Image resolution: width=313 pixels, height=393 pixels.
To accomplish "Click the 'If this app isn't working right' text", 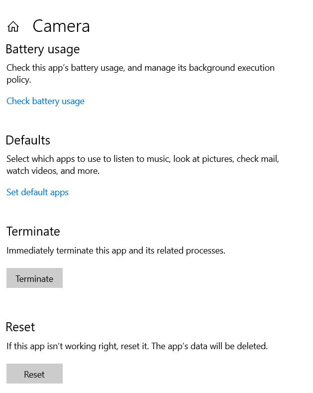I will pos(78,346).
